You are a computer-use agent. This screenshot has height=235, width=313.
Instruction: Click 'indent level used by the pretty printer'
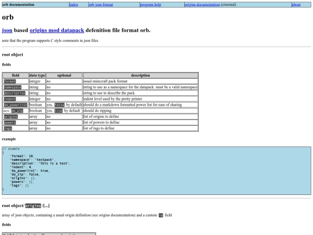[x=113, y=99]
